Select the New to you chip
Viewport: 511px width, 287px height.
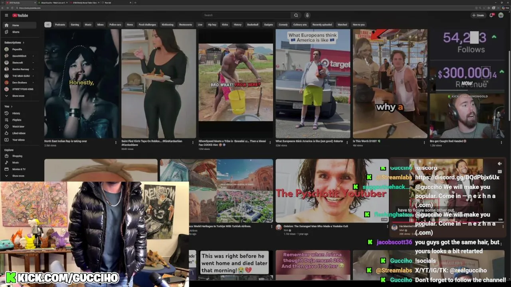click(358, 25)
